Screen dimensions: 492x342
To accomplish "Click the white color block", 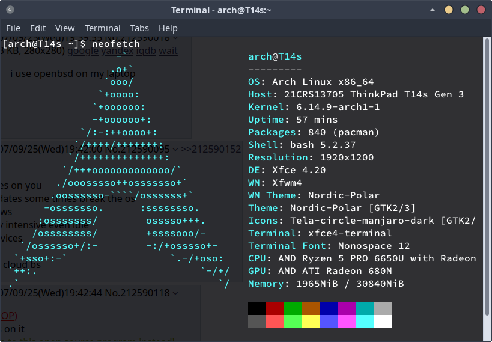I will tap(383, 321).
